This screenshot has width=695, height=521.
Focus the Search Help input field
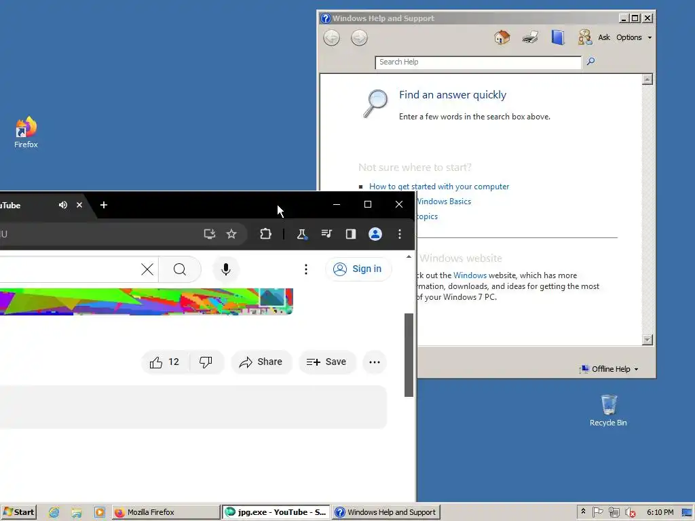(x=478, y=62)
